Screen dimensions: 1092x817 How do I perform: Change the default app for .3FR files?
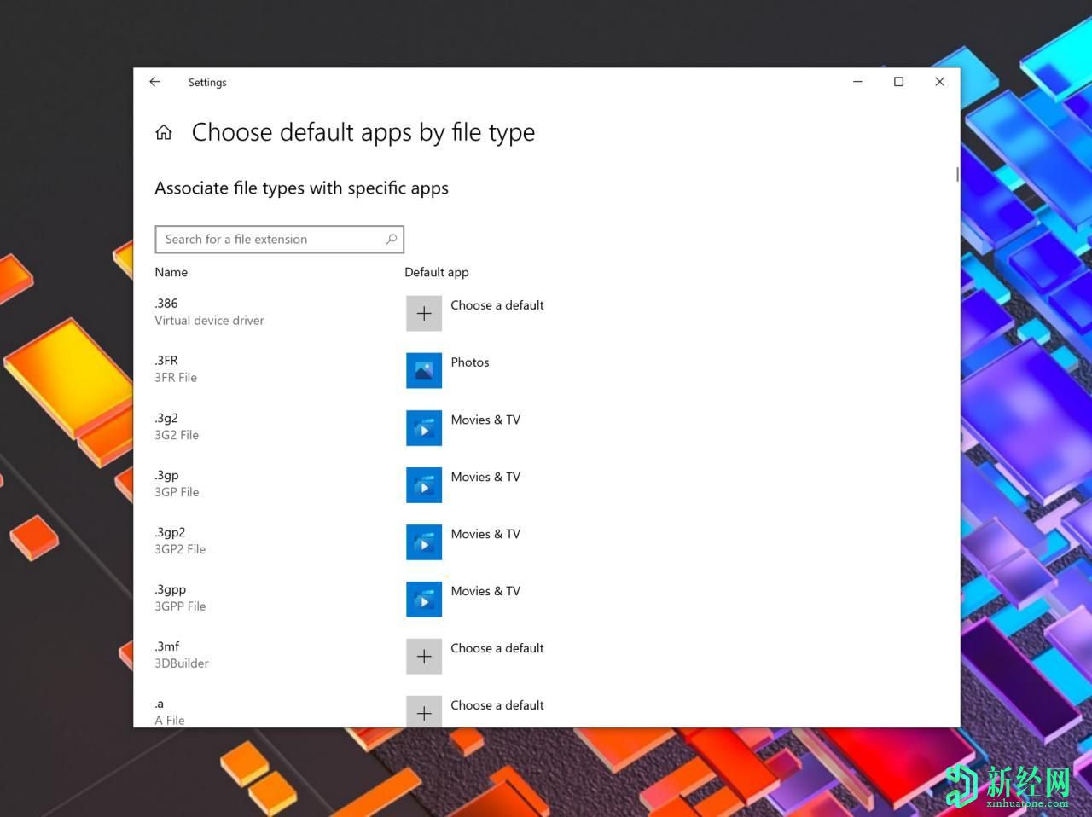(x=470, y=362)
